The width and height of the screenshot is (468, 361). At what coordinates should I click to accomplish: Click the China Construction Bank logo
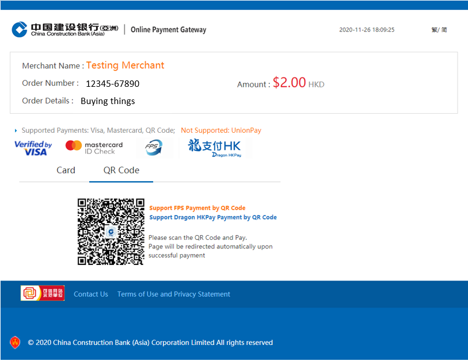point(65,29)
